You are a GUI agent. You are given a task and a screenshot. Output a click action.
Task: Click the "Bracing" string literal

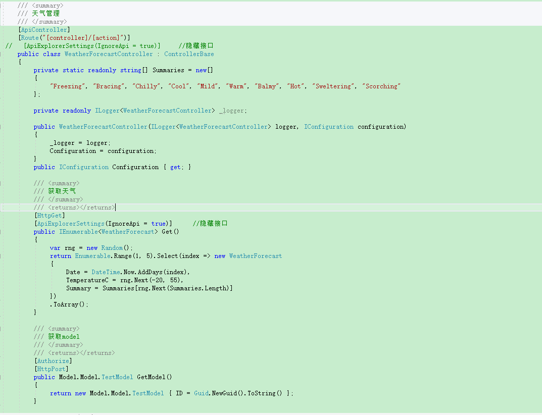coord(109,86)
